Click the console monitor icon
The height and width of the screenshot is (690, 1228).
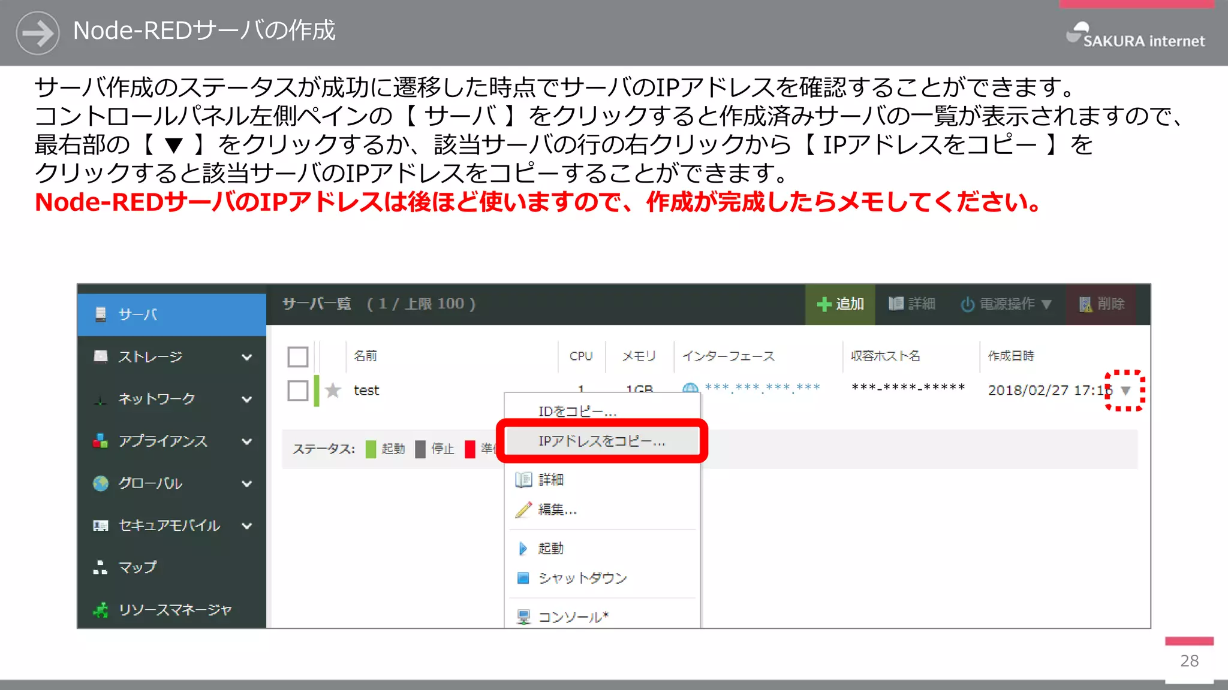coord(523,617)
